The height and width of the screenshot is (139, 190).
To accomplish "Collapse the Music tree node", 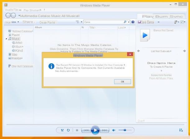I will pos(6,39).
